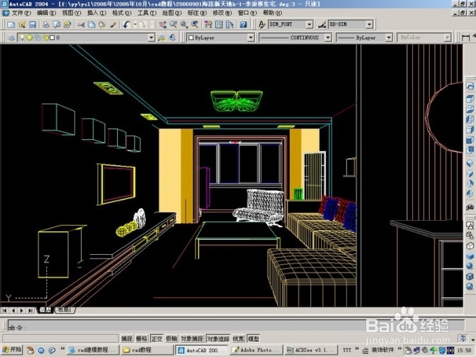Undo the last action with the Undo arrow
This screenshot has height=357, width=476.
pyautogui.click(x=126, y=25)
